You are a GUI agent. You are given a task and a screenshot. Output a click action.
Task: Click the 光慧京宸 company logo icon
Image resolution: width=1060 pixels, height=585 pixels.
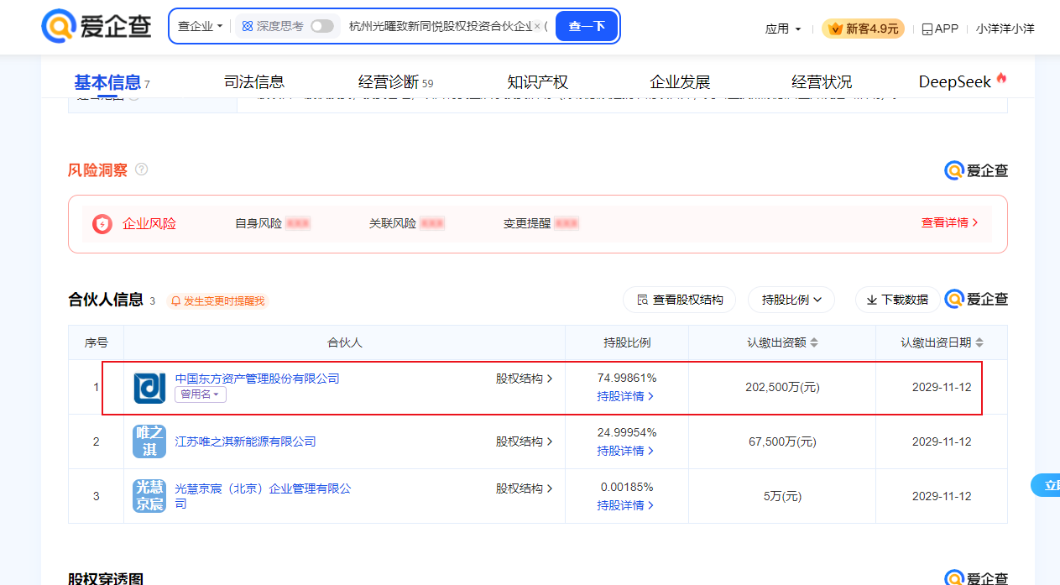point(149,496)
